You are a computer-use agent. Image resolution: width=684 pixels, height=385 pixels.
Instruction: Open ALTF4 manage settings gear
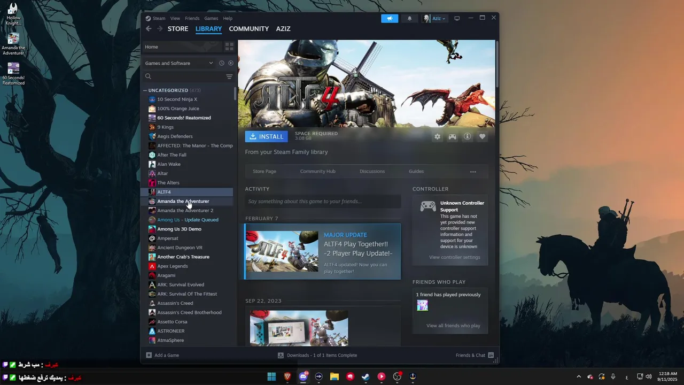(437, 136)
